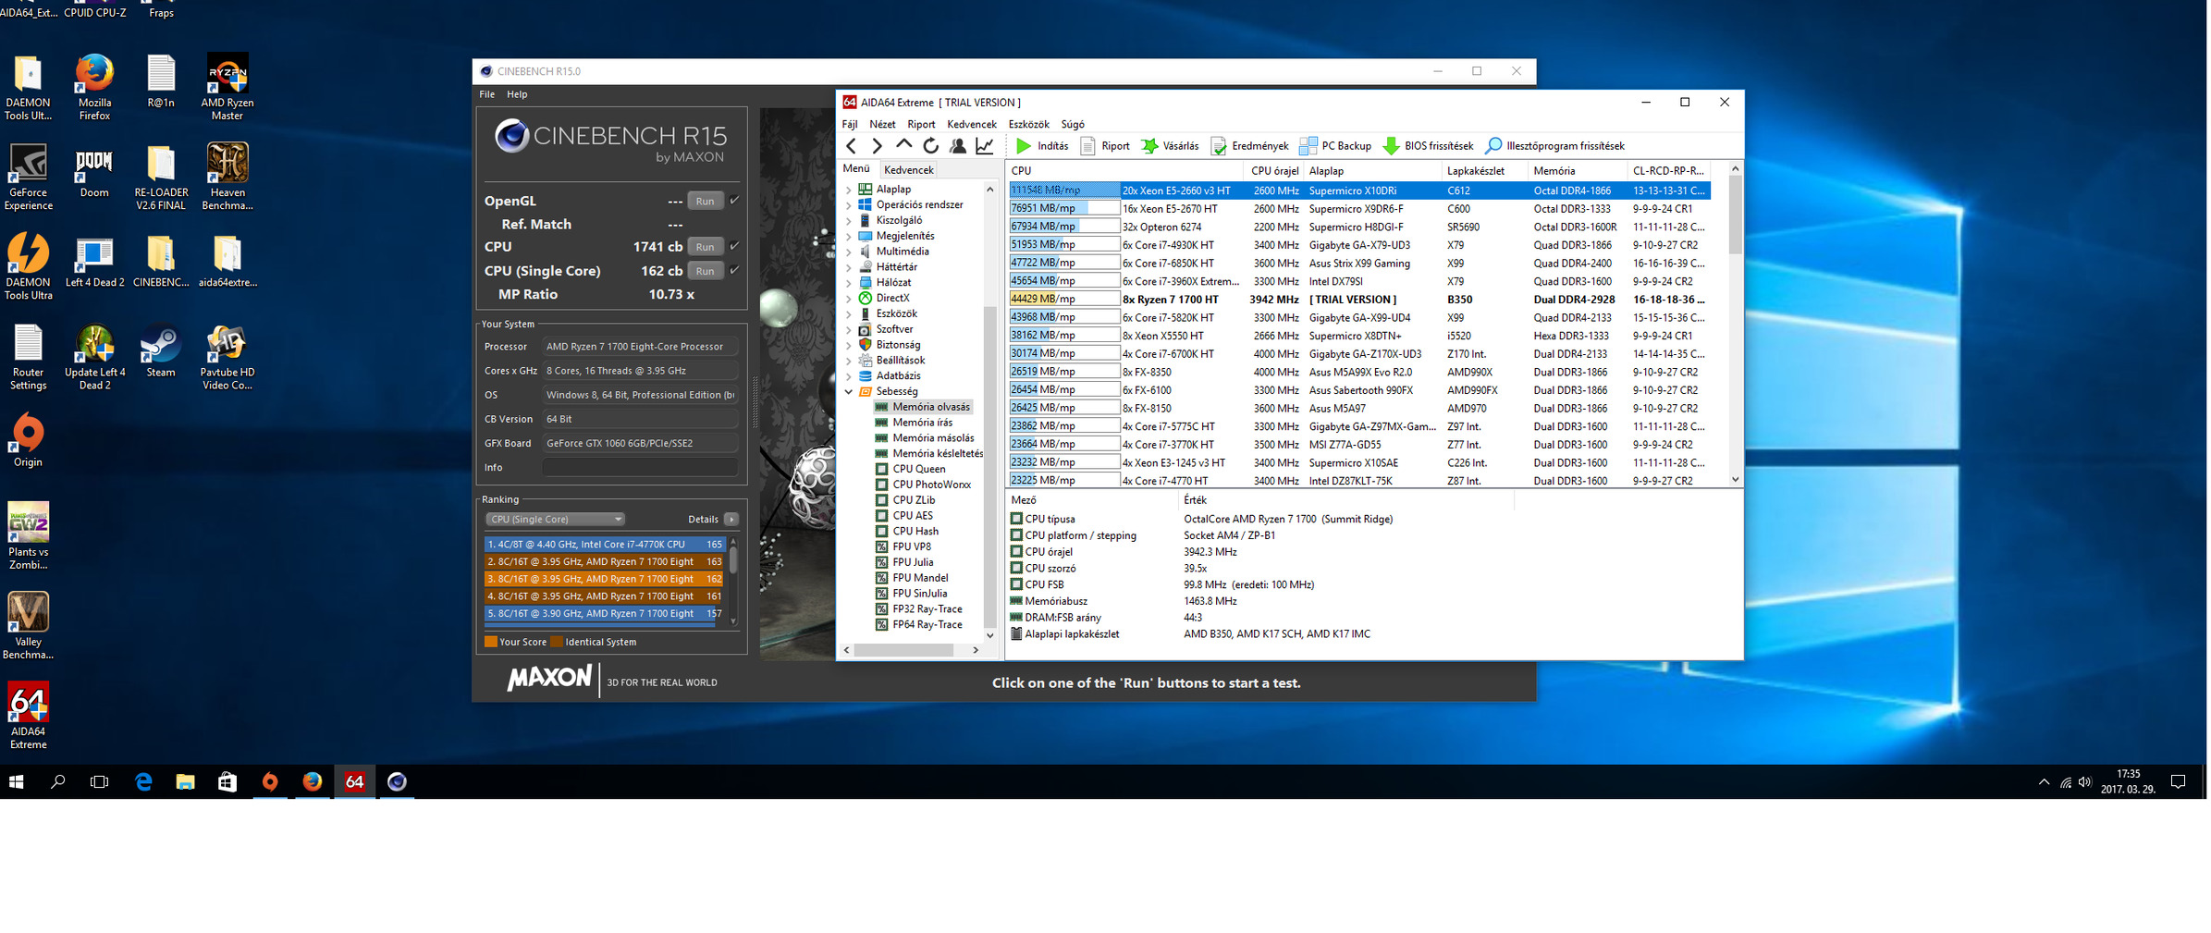Open Súgó menu in AIDA64
The width and height of the screenshot is (2211, 933).
click(1073, 124)
